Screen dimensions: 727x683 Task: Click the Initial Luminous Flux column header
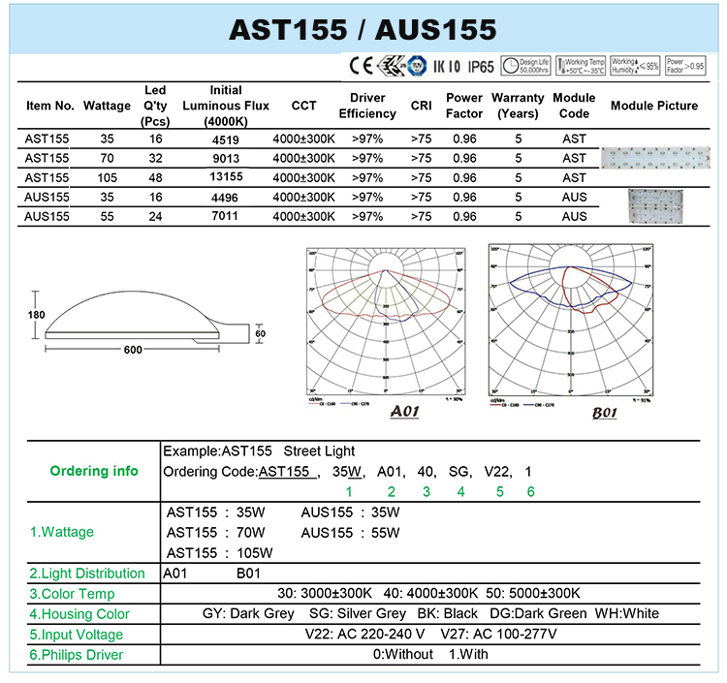pyautogui.click(x=226, y=106)
